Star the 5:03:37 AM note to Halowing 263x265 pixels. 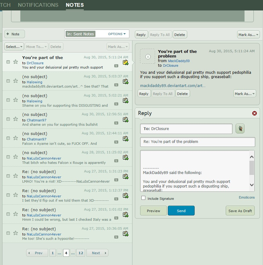pyautogui.click(x=16, y=81)
